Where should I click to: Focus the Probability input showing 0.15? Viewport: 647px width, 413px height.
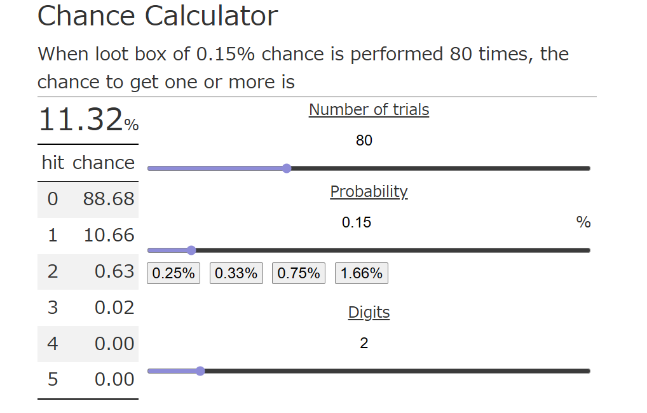point(357,222)
